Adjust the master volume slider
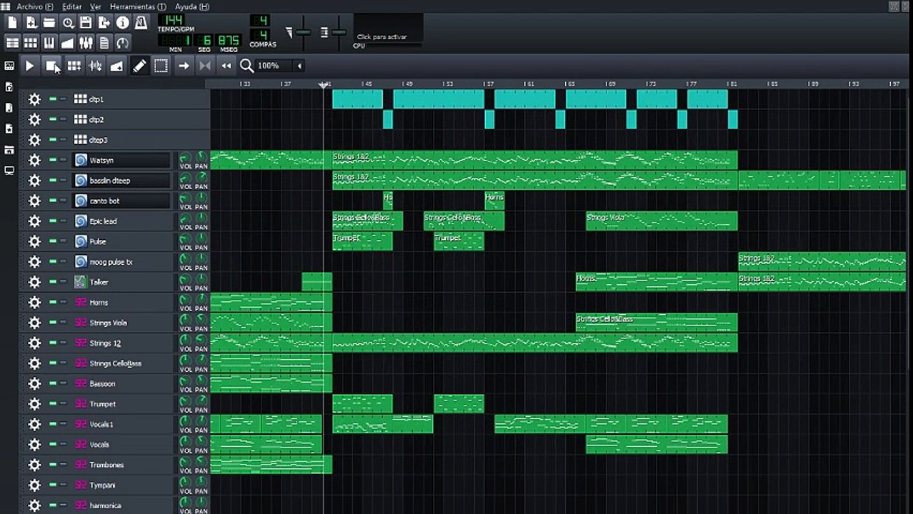Screen dimensions: 913x514 tap(304, 33)
